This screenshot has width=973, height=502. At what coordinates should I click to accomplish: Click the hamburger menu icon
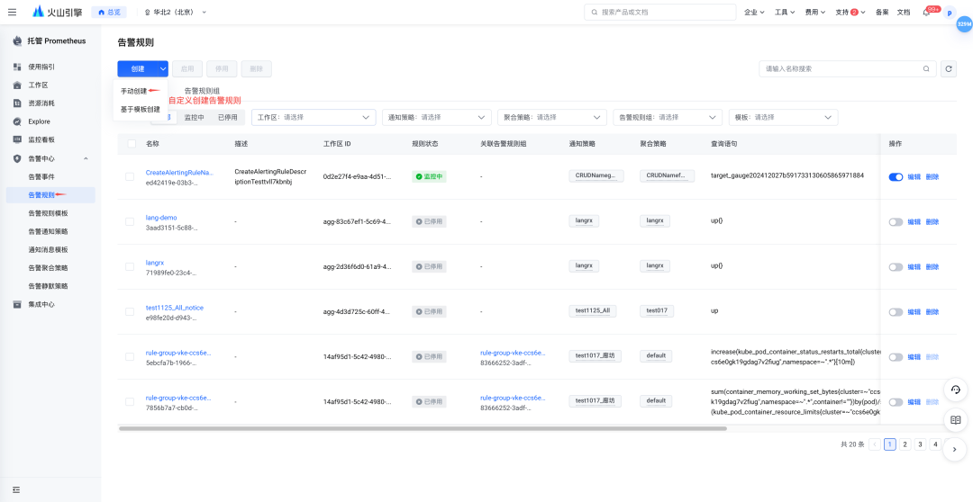[x=12, y=12]
